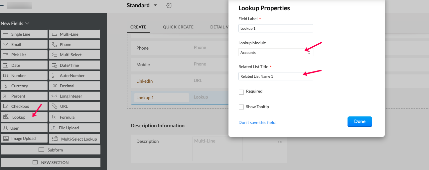Switch to the Quick Create tab
This screenshot has width=429, height=170.
tap(178, 27)
